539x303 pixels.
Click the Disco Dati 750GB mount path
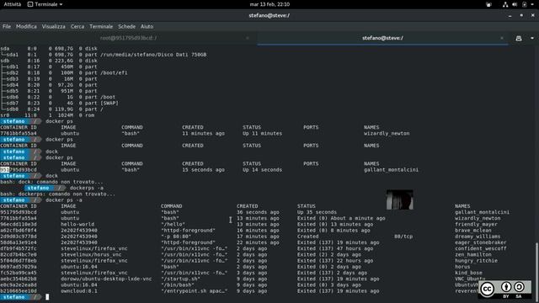tap(153, 55)
